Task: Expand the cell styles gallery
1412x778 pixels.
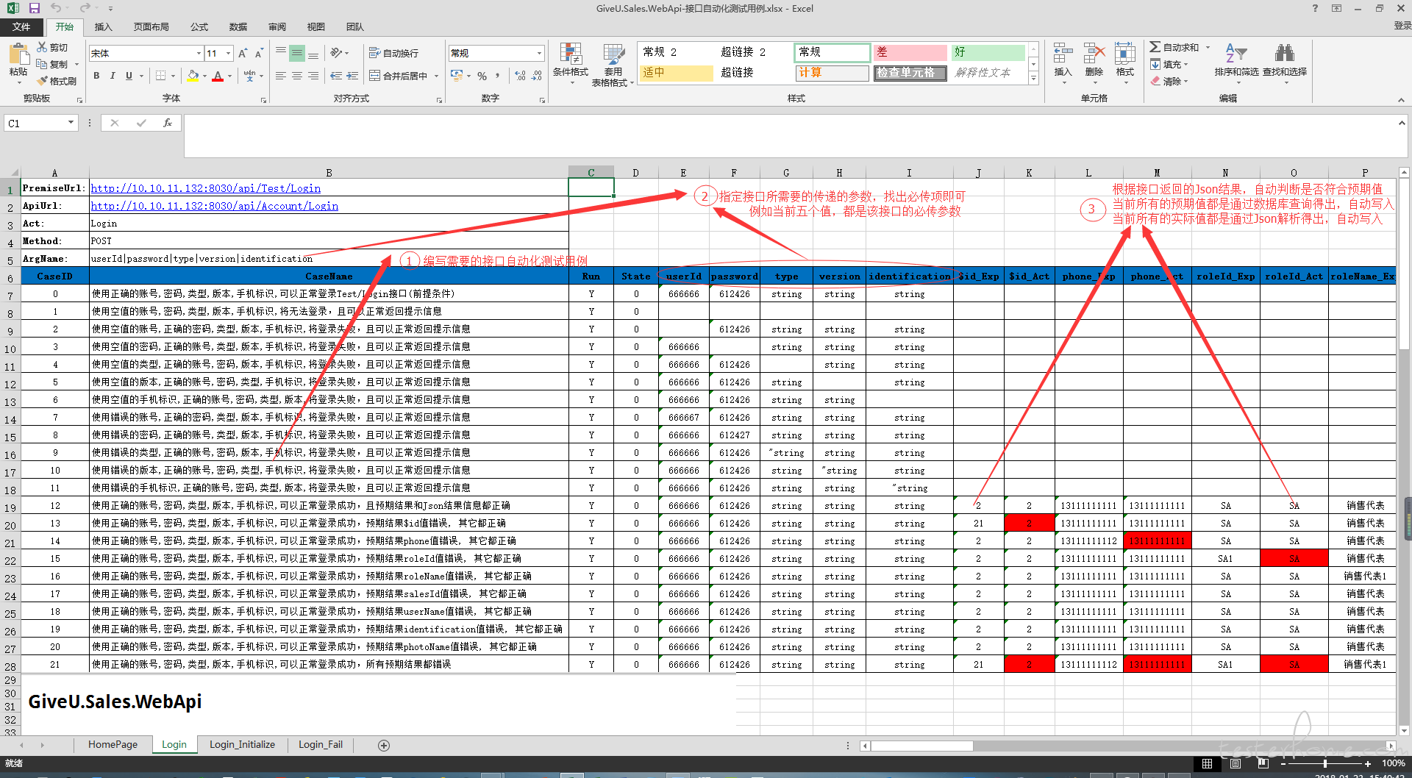Action: pyautogui.click(x=1033, y=78)
